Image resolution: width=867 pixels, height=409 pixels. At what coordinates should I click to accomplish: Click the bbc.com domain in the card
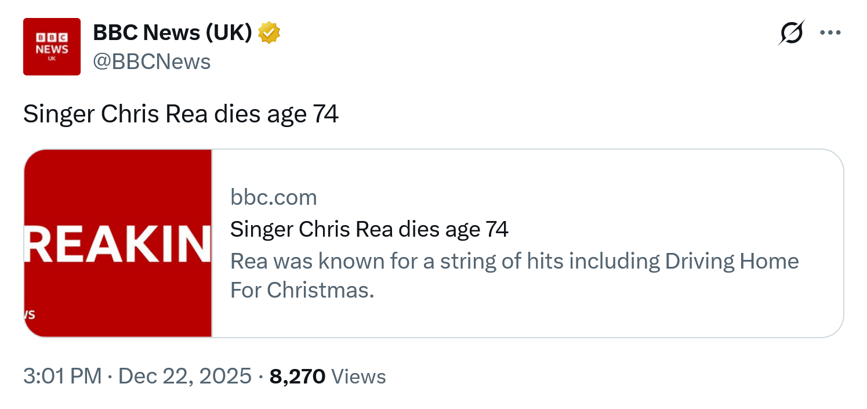tap(273, 198)
